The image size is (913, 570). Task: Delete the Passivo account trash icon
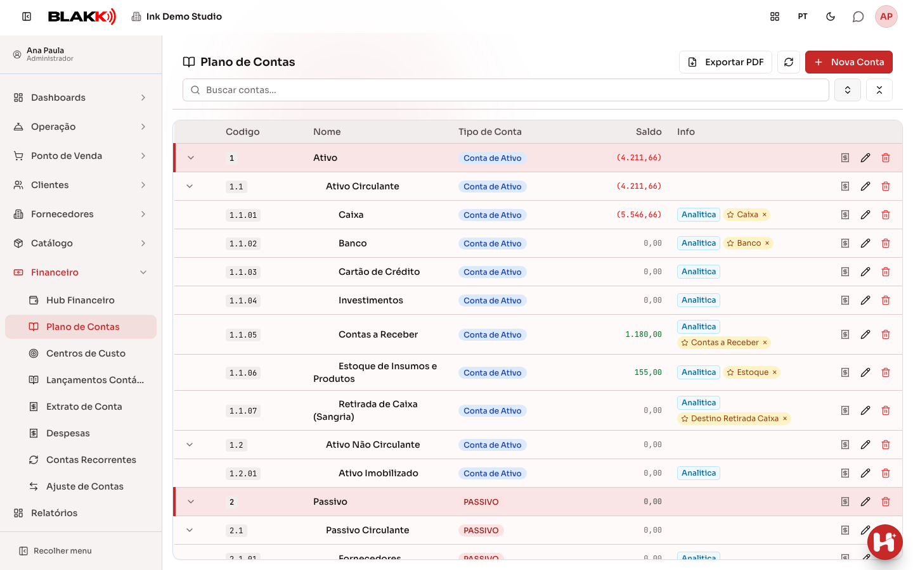(886, 502)
